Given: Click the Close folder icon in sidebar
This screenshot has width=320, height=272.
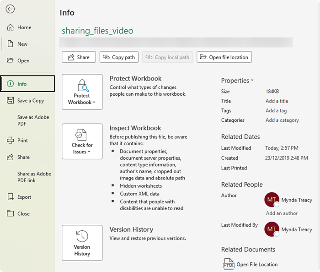Looking at the screenshot, I should (x=10, y=213).
